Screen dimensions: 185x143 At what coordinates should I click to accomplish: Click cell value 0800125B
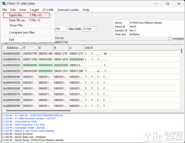pyautogui.click(x=30, y=59)
